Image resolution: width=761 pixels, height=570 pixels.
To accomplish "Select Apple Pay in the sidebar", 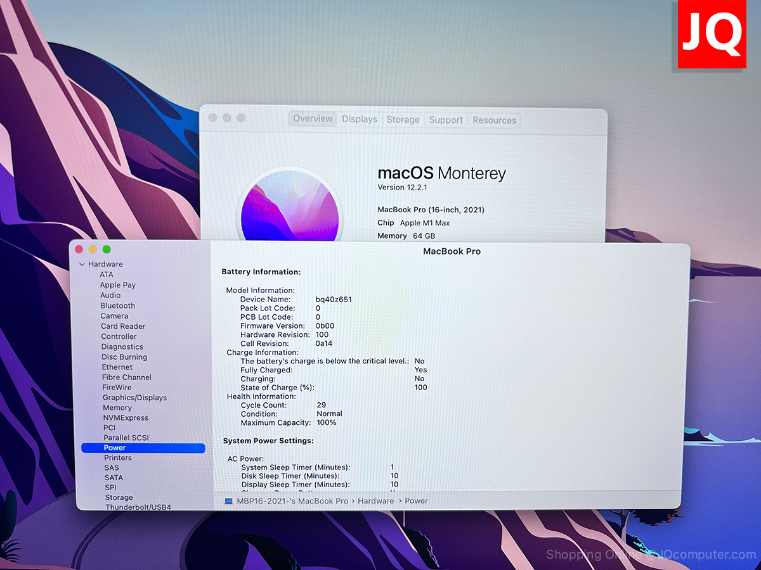I will (x=118, y=285).
